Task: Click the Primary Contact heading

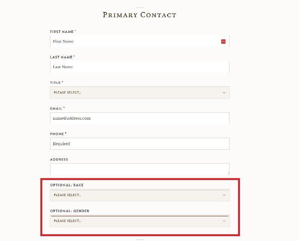Action: click(x=139, y=15)
